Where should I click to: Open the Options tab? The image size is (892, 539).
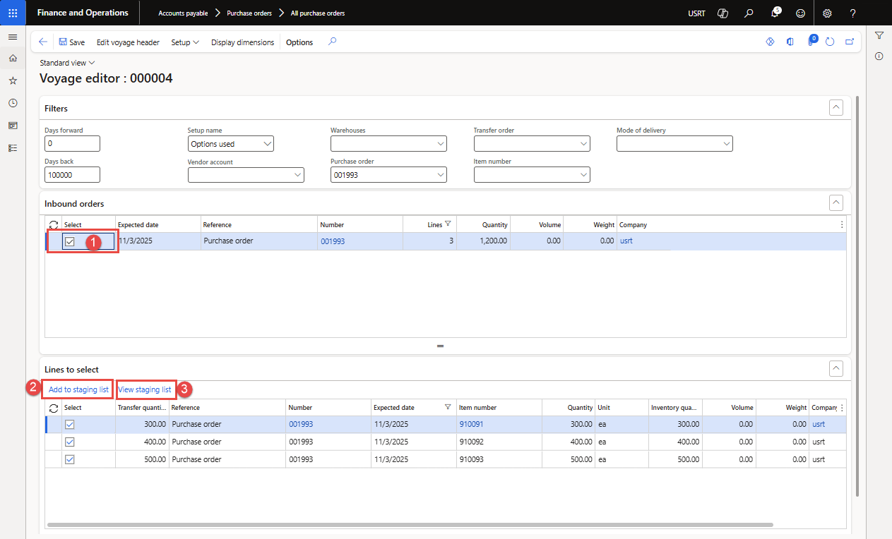(x=299, y=42)
